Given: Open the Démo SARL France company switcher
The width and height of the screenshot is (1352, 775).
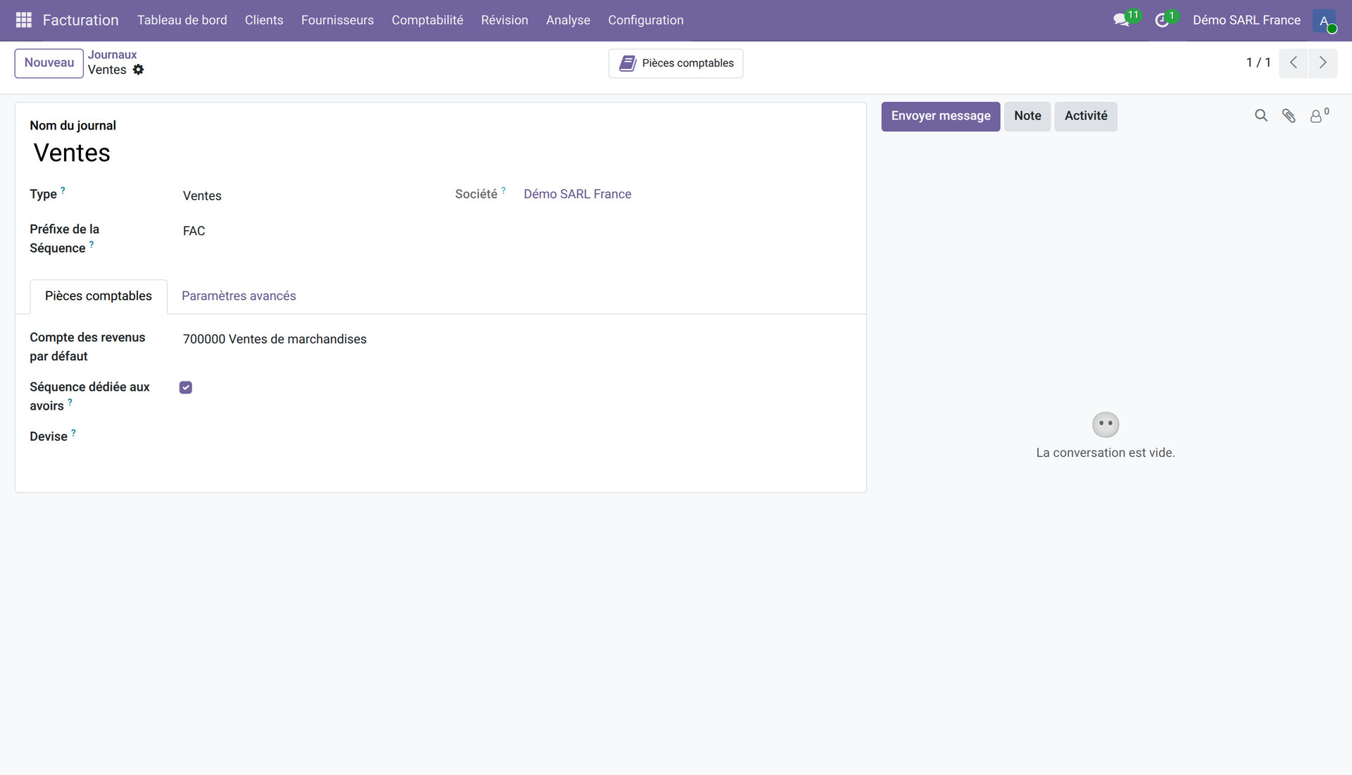Looking at the screenshot, I should point(1246,20).
